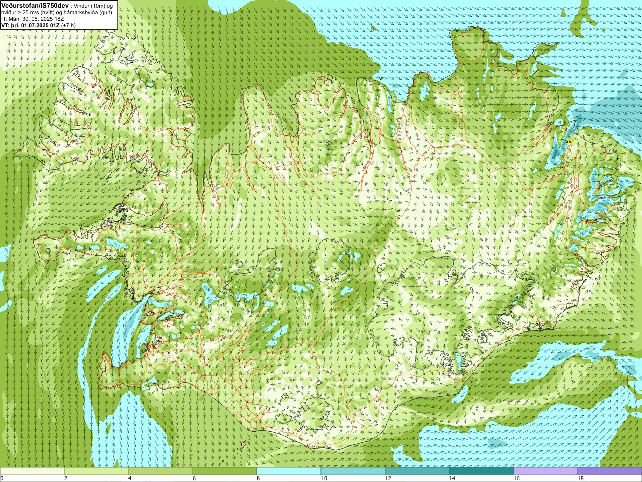
Task: Click the '12' label on the wind scale
Action: point(388,478)
